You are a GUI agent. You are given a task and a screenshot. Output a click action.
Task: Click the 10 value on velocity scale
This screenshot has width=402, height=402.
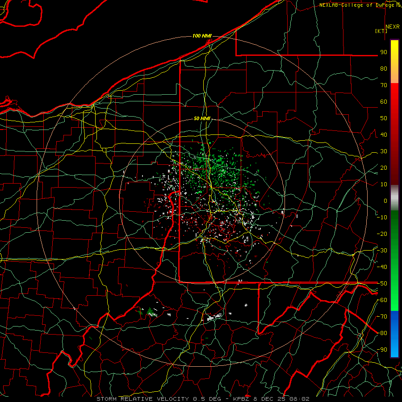click(x=384, y=184)
